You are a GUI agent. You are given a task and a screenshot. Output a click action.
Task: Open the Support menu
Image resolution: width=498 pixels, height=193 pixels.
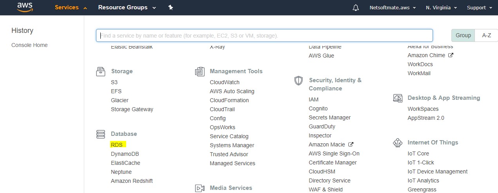tap(479, 8)
